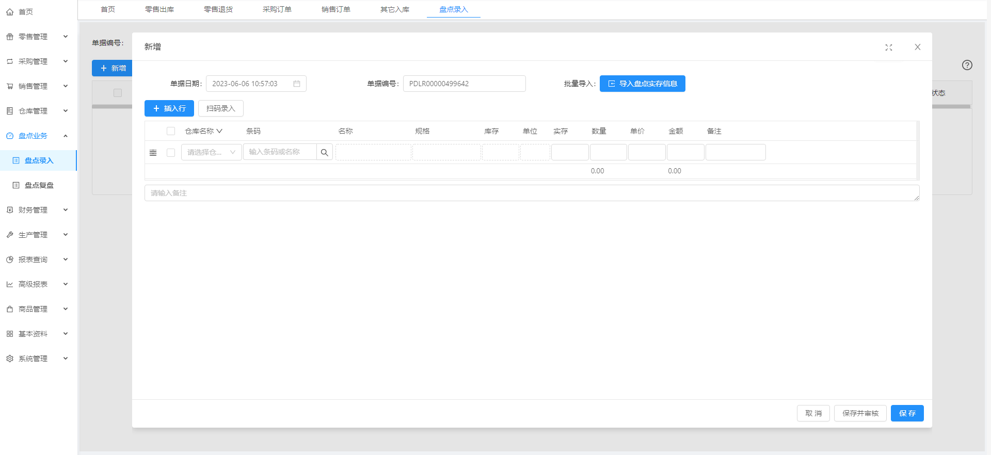Click the 基本资料 grid icon
This screenshot has width=991, height=455.
(10, 334)
